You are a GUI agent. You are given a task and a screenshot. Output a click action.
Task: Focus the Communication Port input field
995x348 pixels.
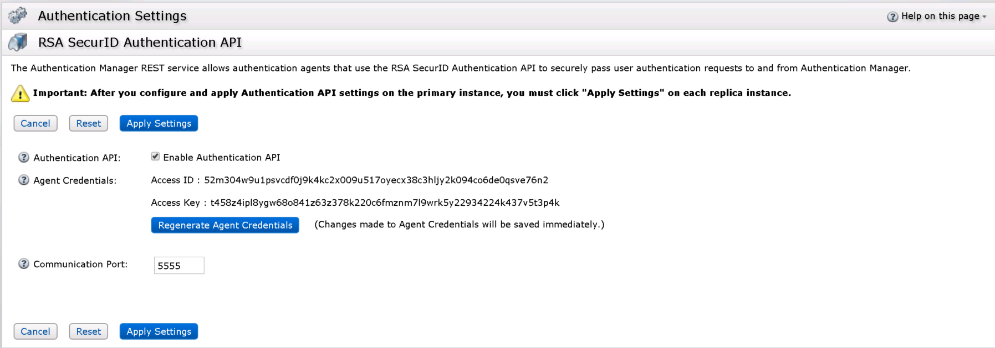(x=179, y=266)
